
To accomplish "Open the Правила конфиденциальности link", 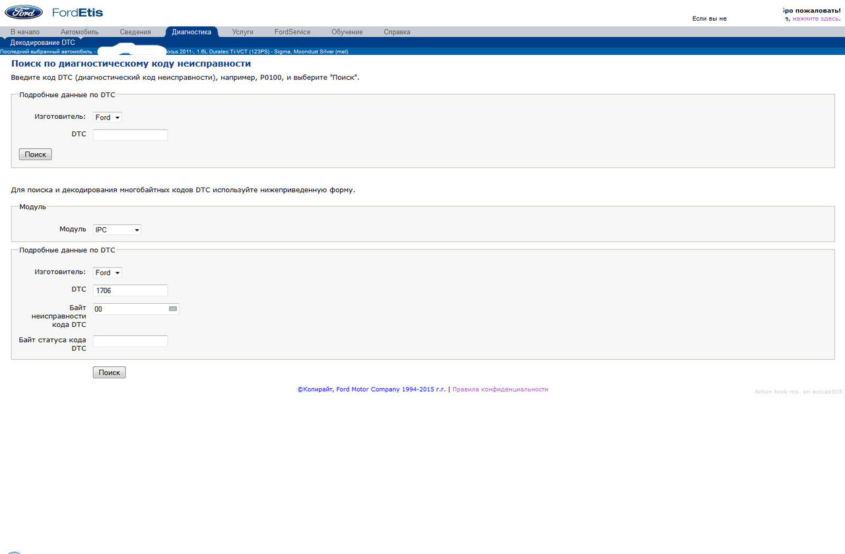I will point(500,390).
